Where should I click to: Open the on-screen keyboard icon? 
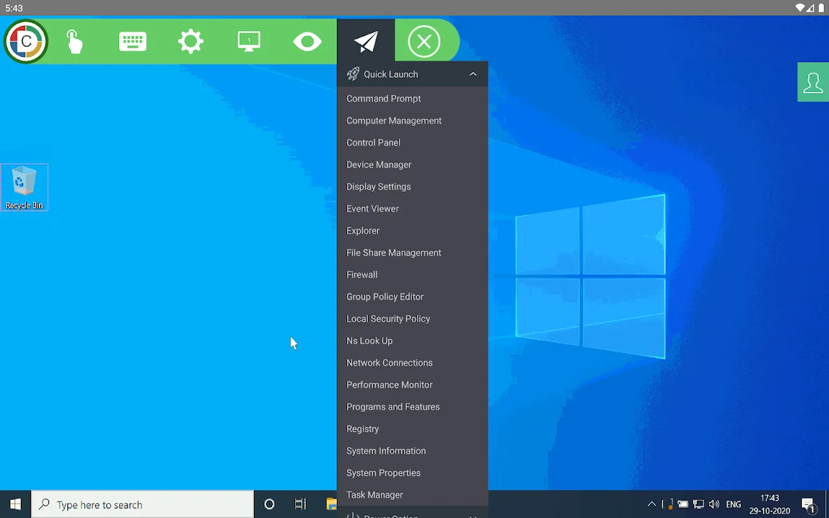[x=133, y=42]
